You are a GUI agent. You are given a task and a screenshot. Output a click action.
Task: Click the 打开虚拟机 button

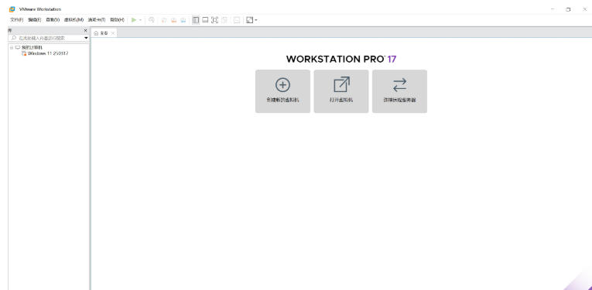341,91
